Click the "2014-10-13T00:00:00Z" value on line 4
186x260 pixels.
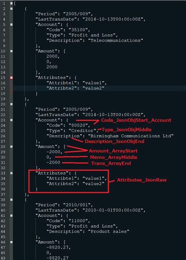click(x=113, y=19)
